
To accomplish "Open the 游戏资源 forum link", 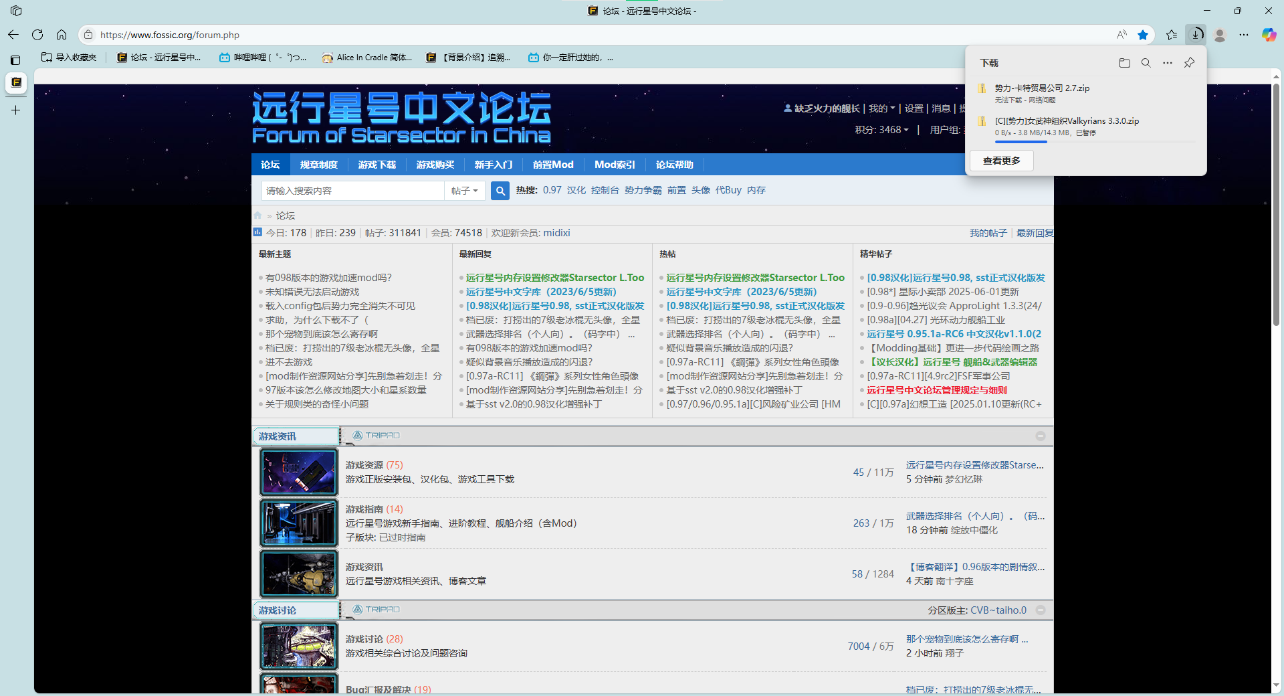I will [364, 465].
